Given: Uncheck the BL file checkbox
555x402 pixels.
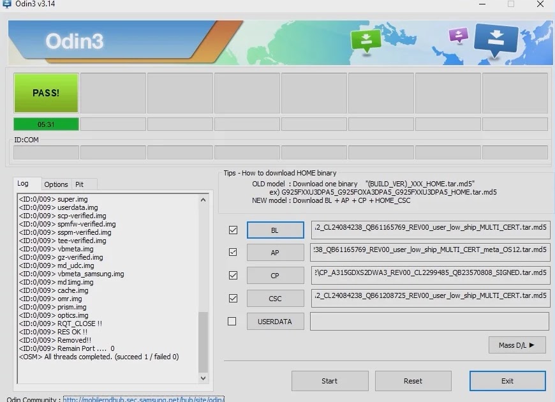Looking at the screenshot, I should pyautogui.click(x=233, y=230).
